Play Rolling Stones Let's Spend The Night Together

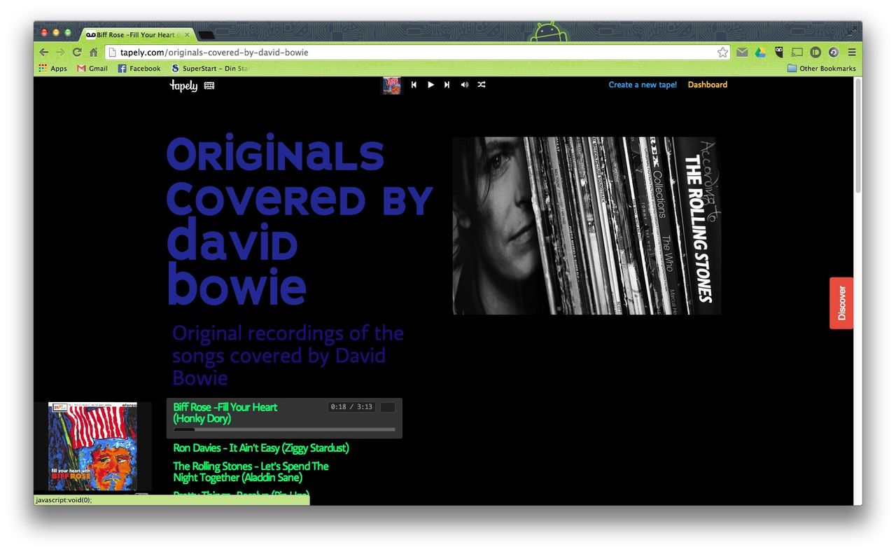[x=251, y=471]
